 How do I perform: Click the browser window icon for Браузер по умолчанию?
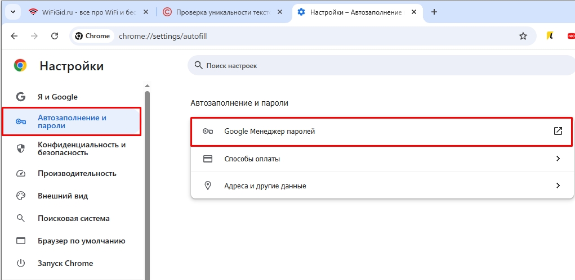21,241
